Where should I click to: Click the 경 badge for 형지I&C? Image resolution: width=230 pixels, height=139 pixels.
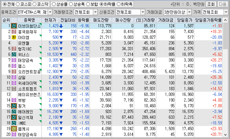(14, 49)
